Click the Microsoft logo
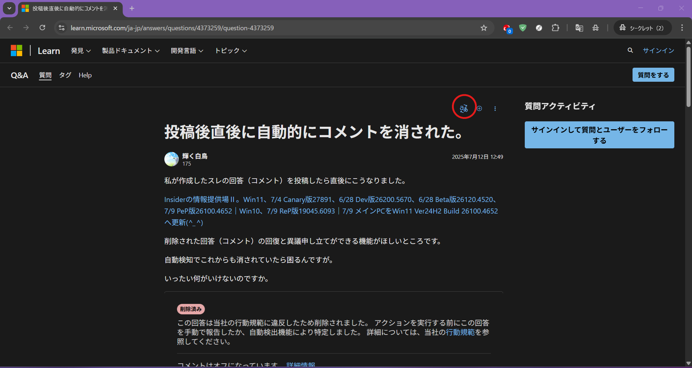This screenshot has height=368, width=692. coord(17,50)
